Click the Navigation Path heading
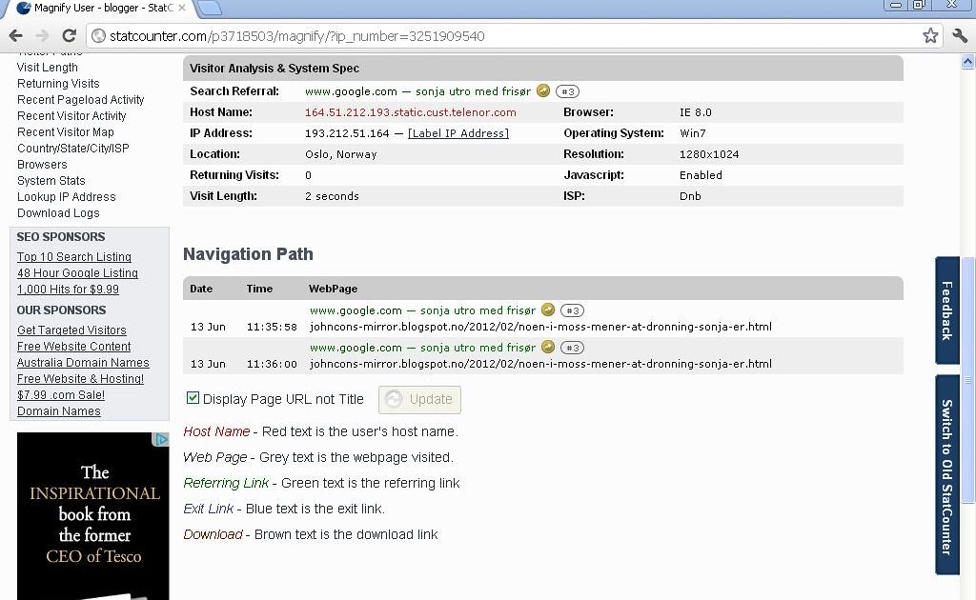The width and height of the screenshot is (976, 600). pos(248,253)
